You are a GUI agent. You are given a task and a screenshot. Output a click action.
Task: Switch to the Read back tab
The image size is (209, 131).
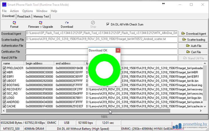pyautogui.click(x=24, y=16)
